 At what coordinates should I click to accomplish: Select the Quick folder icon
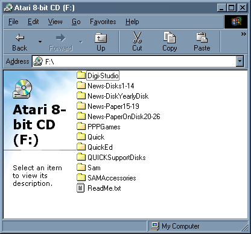pos(81,137)
